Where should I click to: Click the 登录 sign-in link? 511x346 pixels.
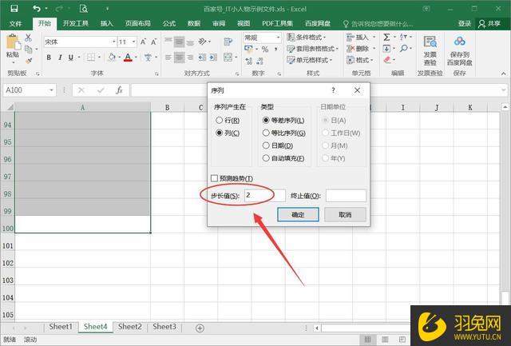click(x=465, y=23)
